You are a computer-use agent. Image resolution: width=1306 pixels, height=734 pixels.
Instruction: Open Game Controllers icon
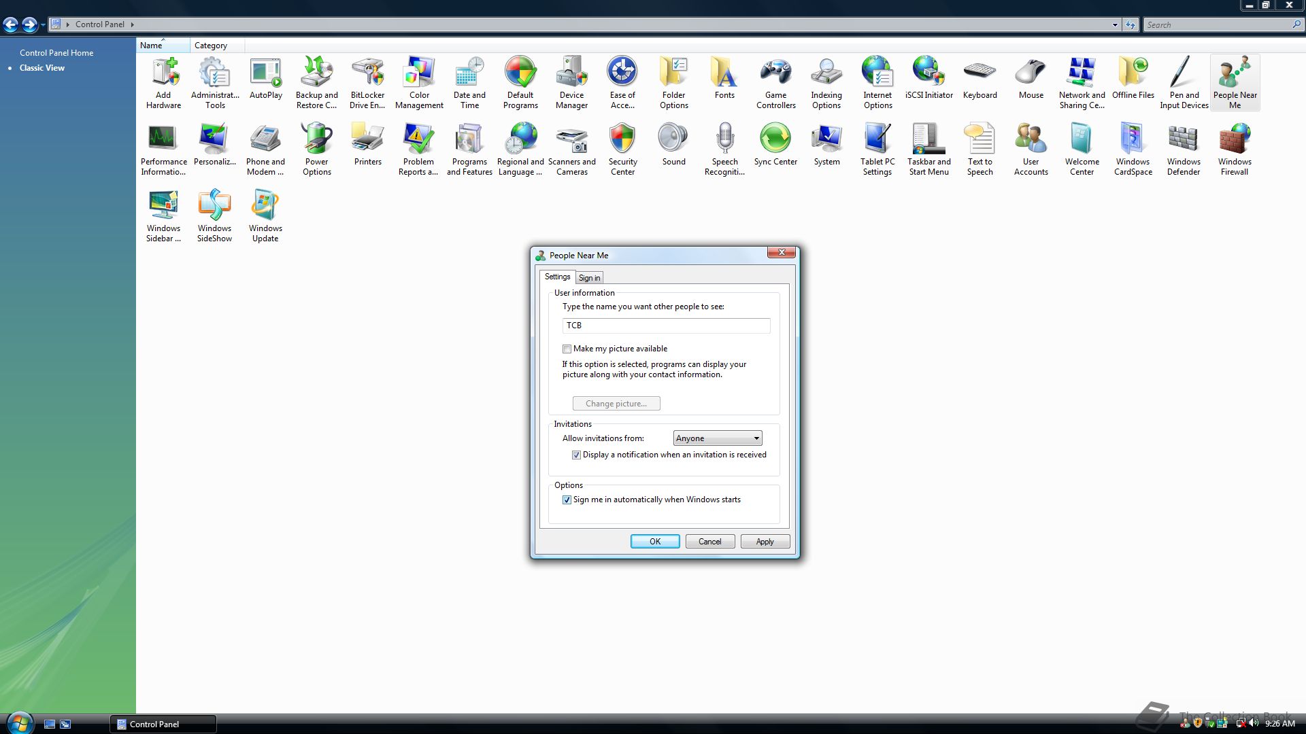click(775, 82)
